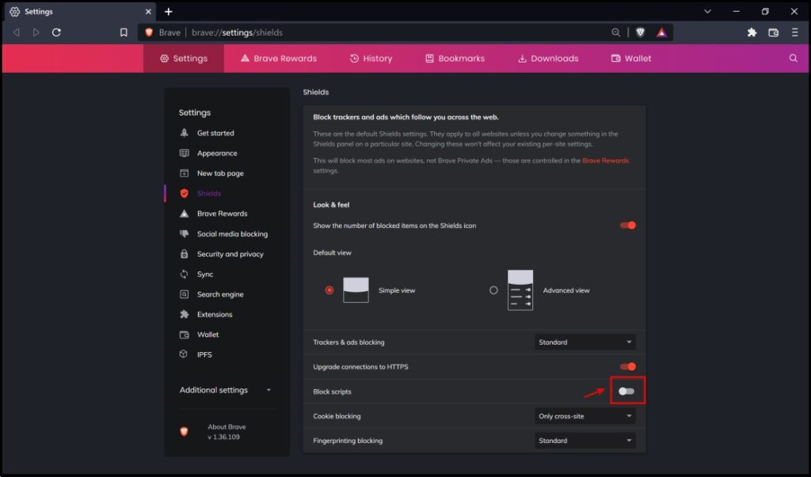Open Brave Rewards triangle icon in address bar
Viewport: 811px width, 477px height.
click(x=661, y=32)
